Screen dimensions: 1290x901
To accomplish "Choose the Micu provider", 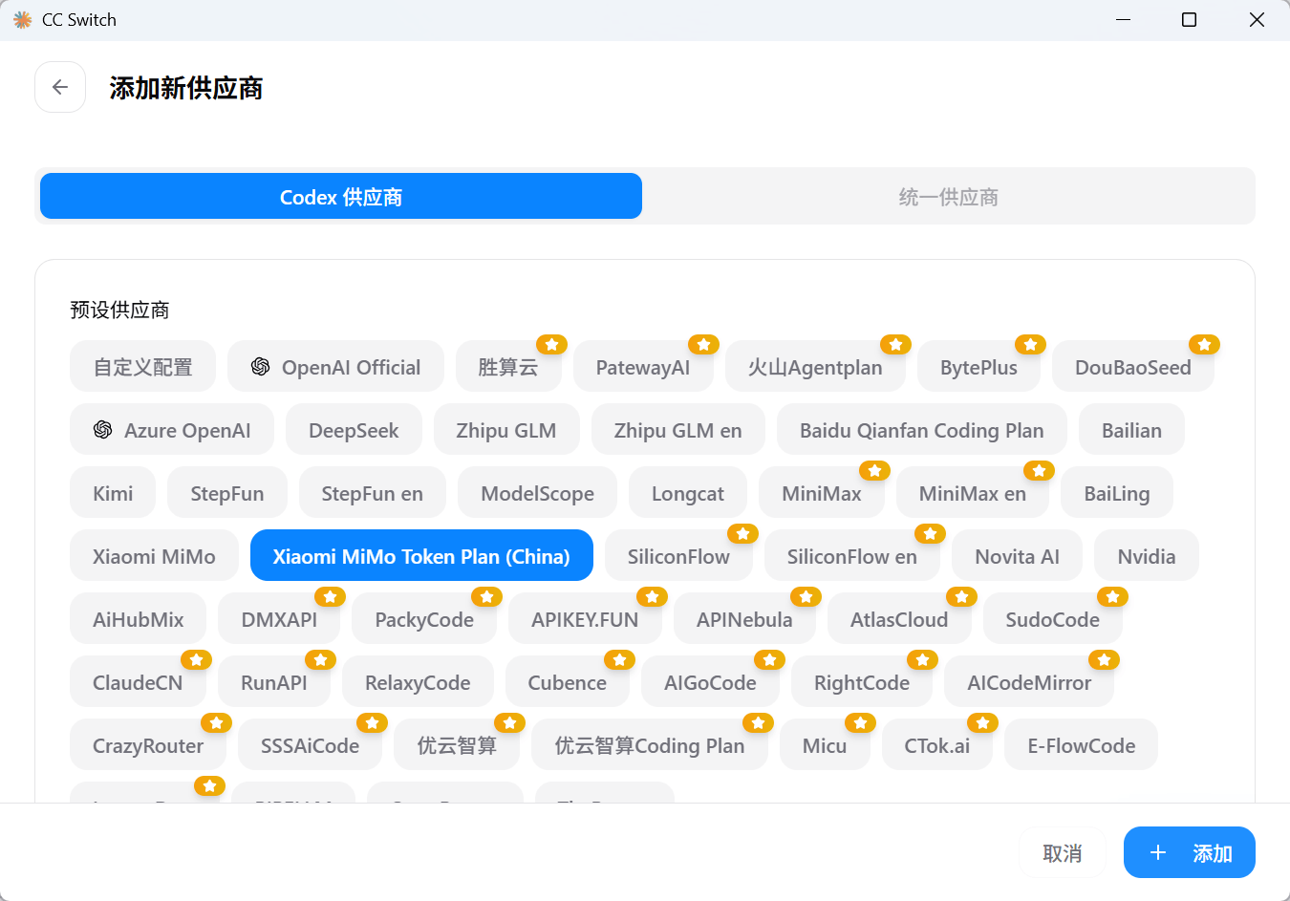I will (825, 745).
